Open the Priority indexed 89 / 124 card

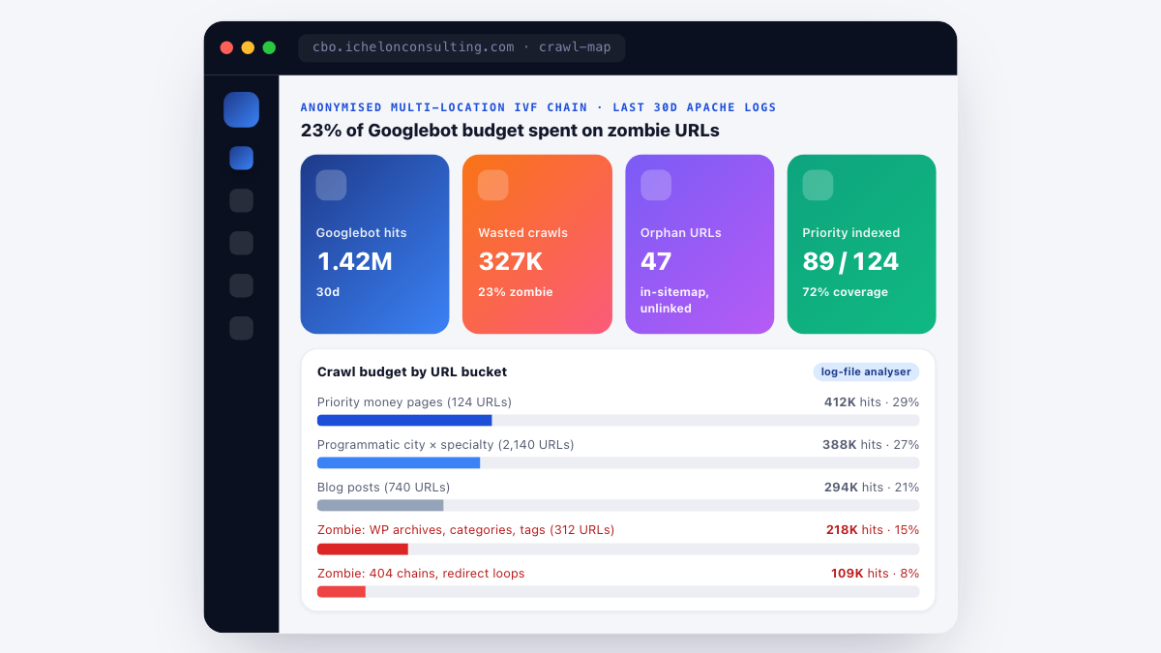[862, 244]
